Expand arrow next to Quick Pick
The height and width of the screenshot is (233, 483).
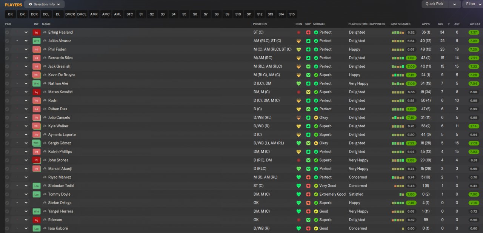pos(455,4)
